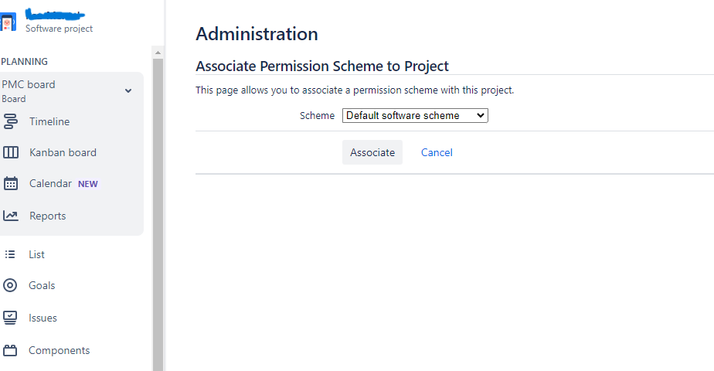Screen dimensions: 714x371
Task: Click the Associate button
Action: 372,152
